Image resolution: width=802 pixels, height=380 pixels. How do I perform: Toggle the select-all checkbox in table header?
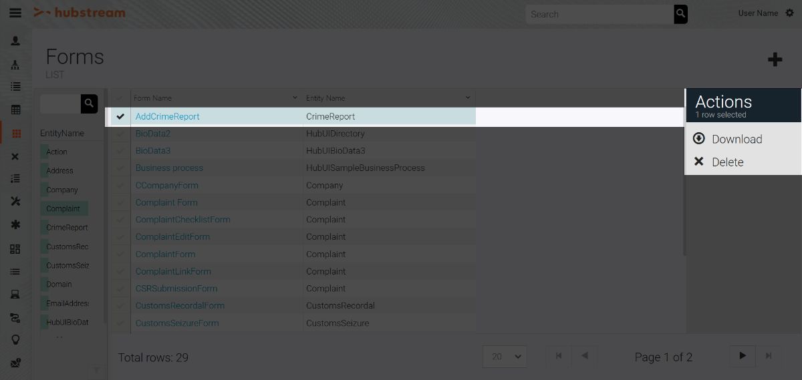[120, 98]
